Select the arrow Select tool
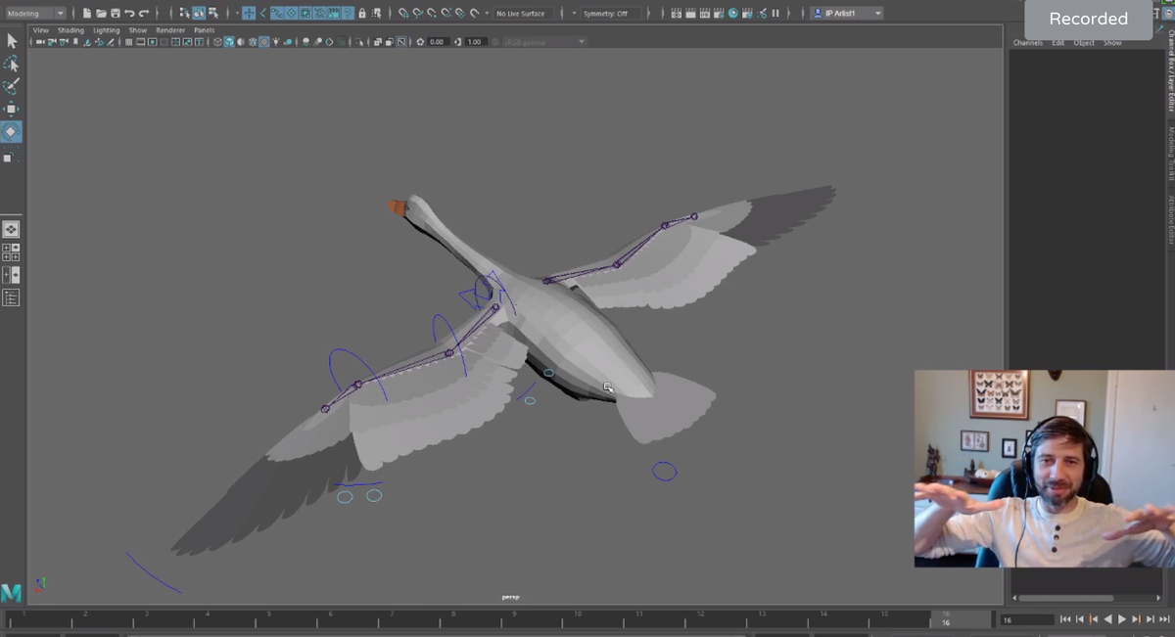This screenshot has width=1175, height=637. [12, 41]
